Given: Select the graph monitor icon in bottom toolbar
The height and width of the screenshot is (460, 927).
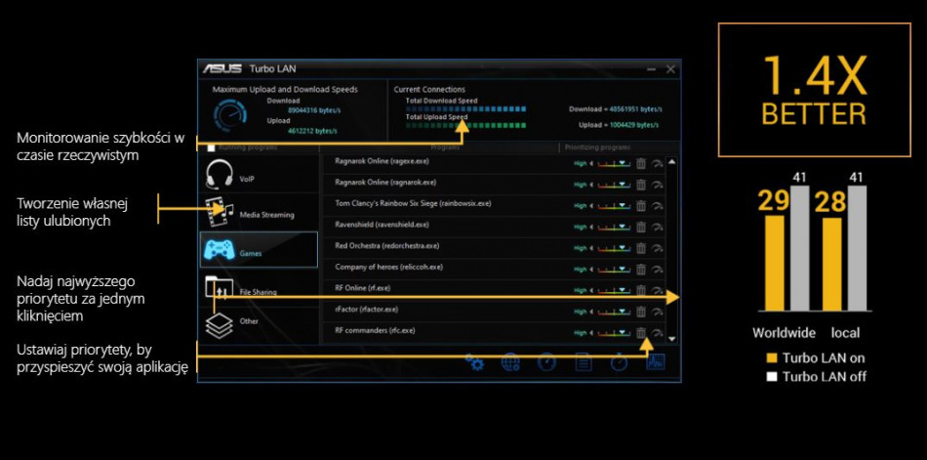Looking at the screenshot, I should coord(655,362).
